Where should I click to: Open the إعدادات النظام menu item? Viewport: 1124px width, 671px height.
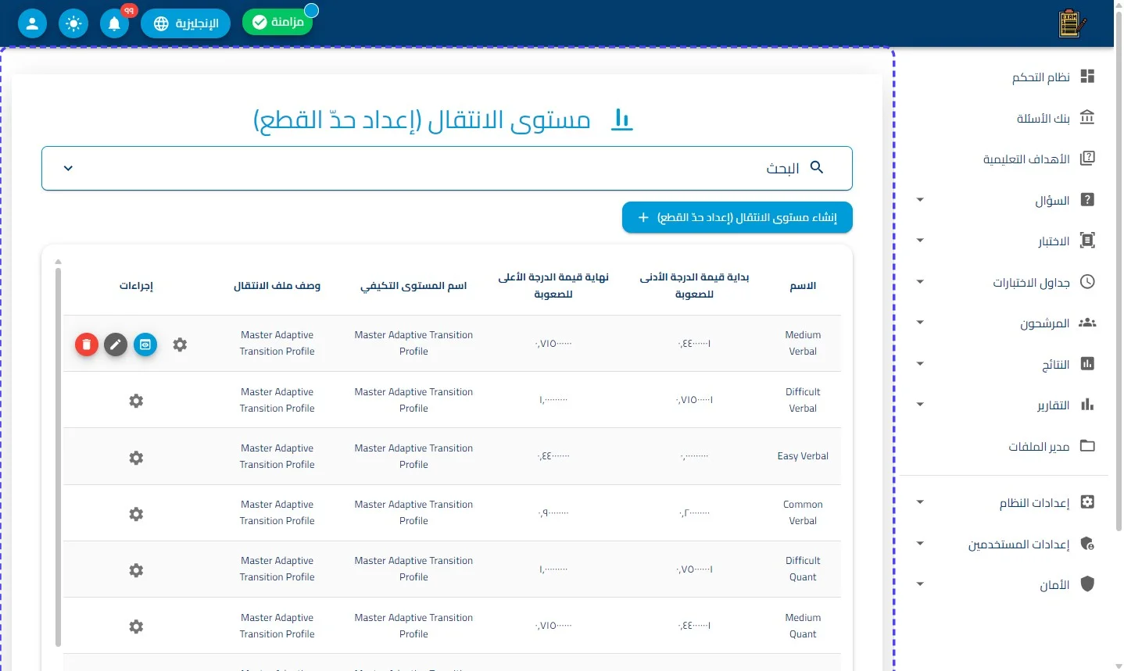coord(1004,502)
